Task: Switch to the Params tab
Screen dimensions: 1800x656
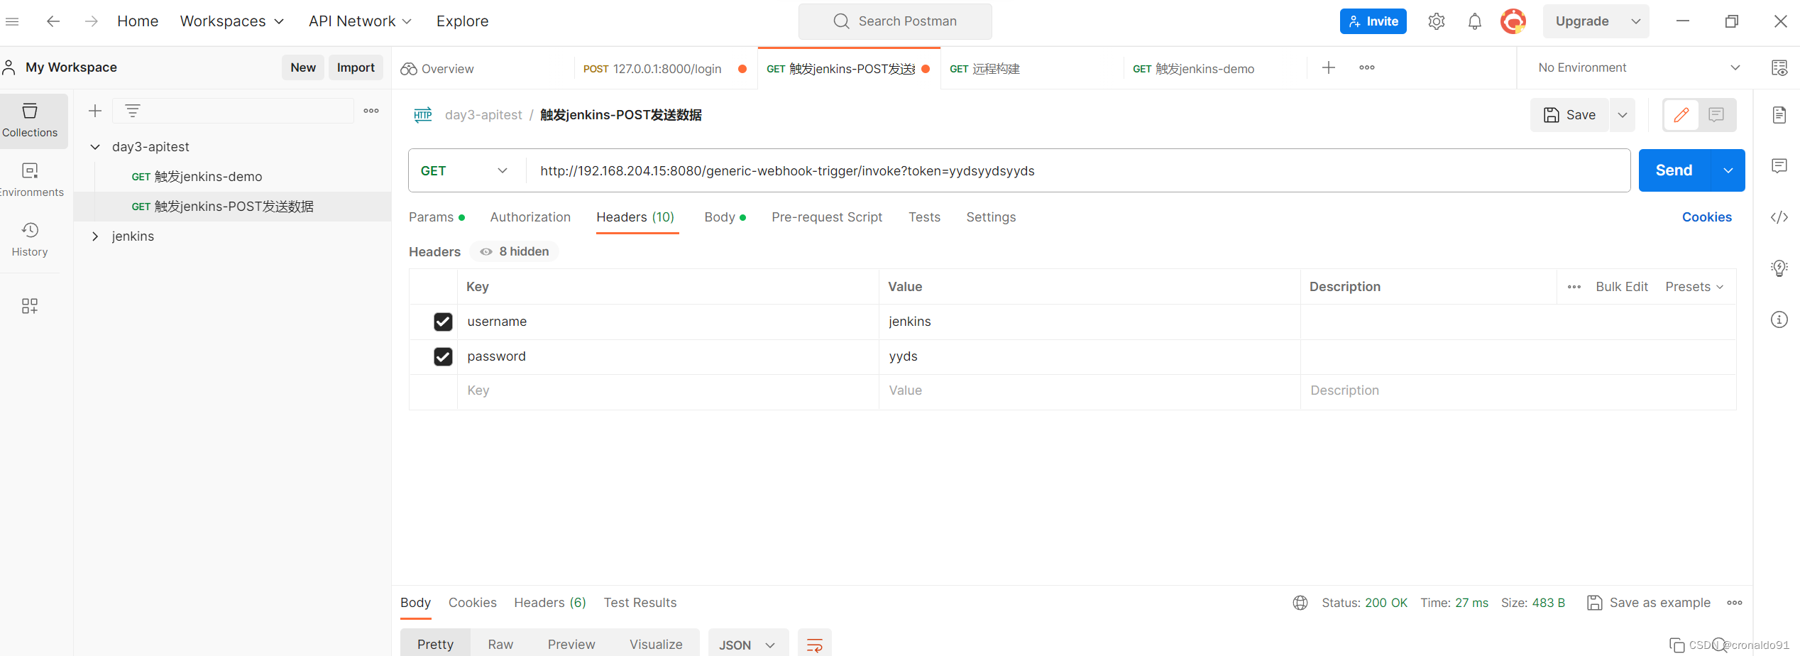Action: 437,217
